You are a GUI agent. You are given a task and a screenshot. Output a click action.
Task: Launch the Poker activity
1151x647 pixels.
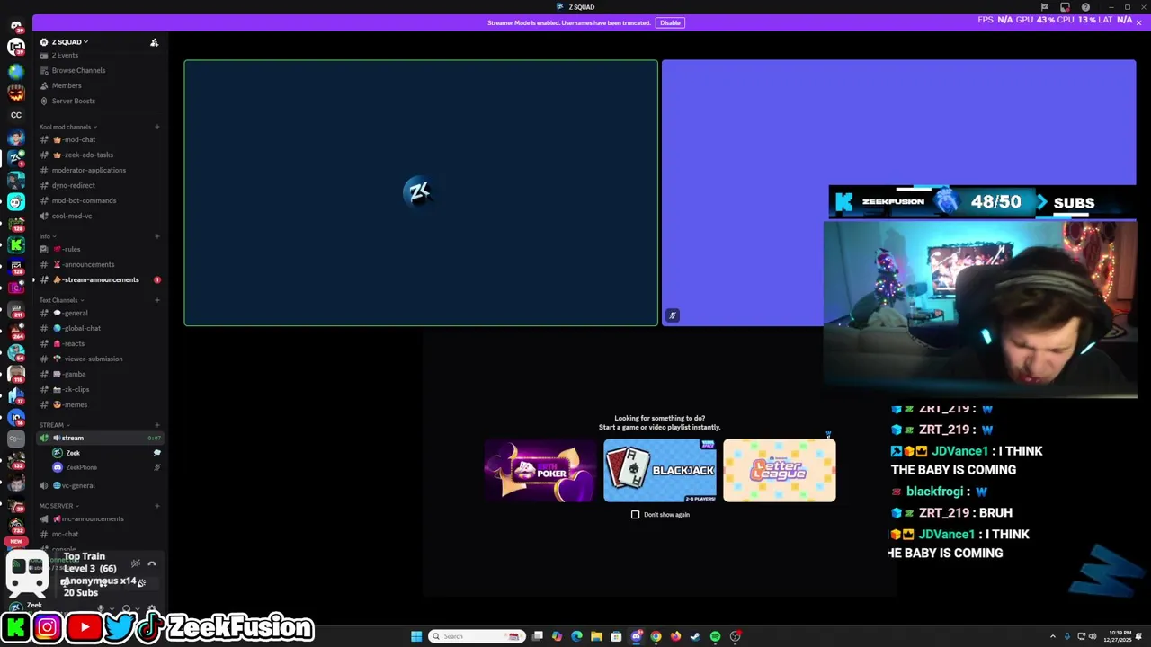coord(540,470)
